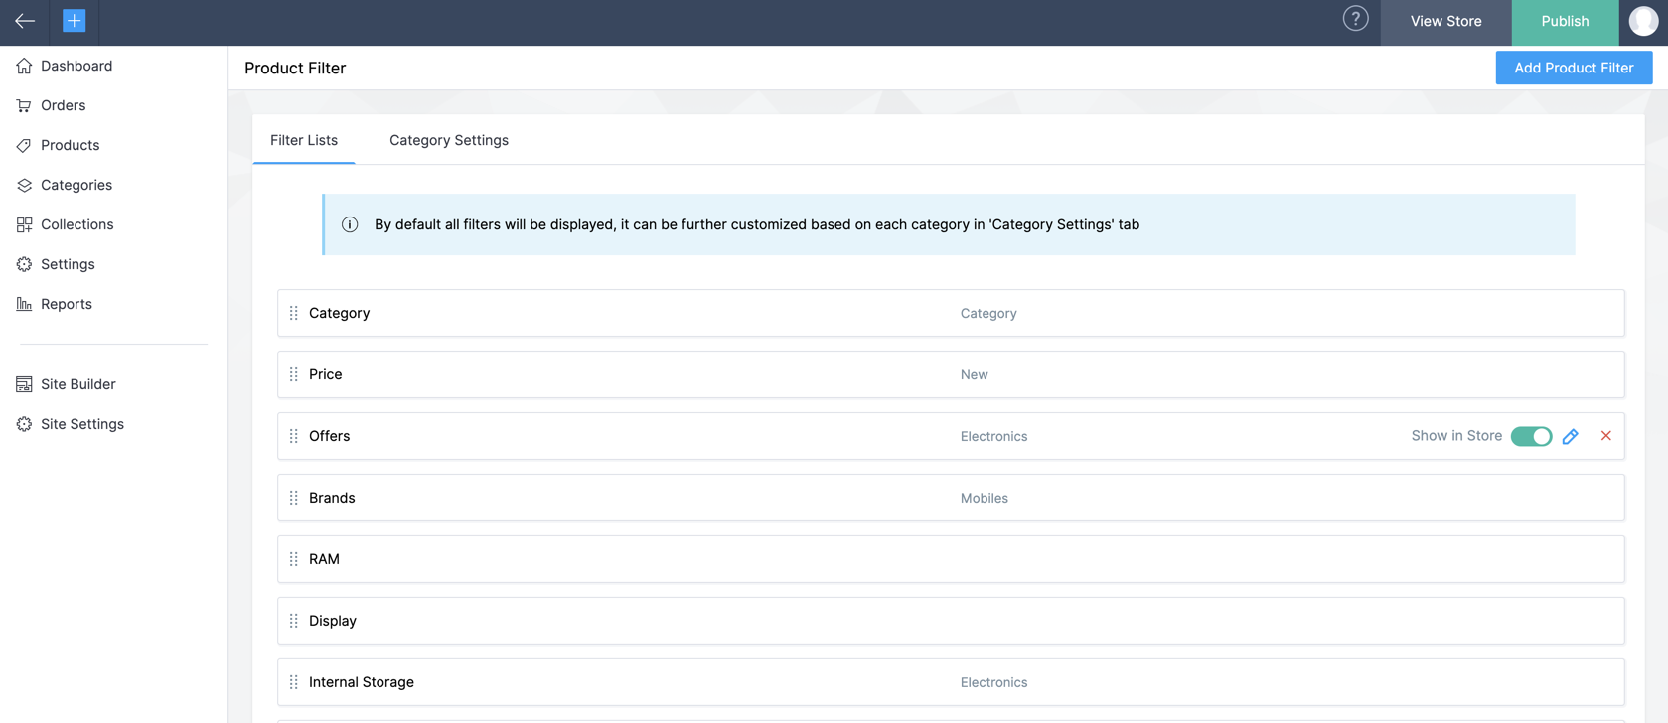Screen dimensions: 1668x723
Task: Click the Orders cart icon
Action: tap(24, 105)
